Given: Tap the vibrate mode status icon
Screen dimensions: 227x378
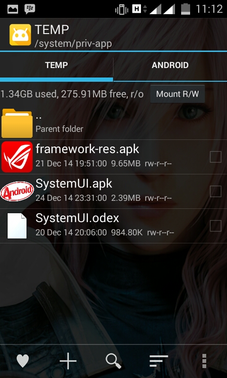Looking at the screenshot, I should (x=122, y=9).
